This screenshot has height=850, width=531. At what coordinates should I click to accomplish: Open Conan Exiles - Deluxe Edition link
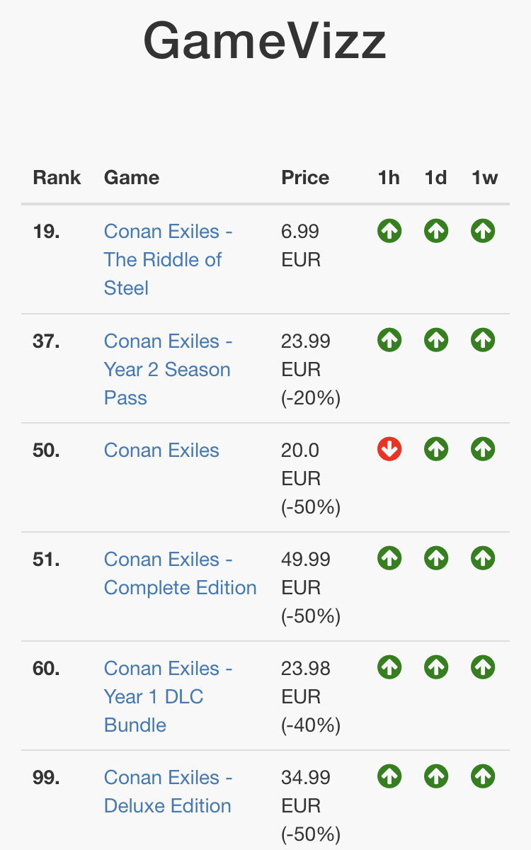pyautogui.click(x=168, y=792)
